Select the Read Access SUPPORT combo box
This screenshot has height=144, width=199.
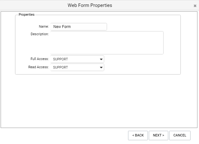tap(77, 67)
